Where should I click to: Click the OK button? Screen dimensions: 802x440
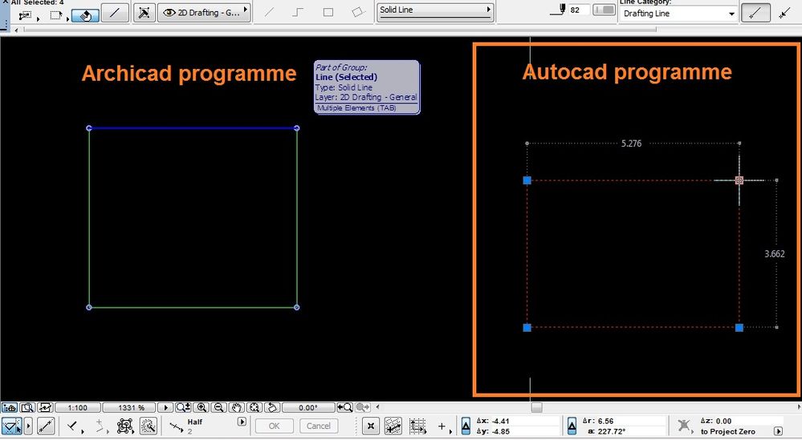(274, 426)
